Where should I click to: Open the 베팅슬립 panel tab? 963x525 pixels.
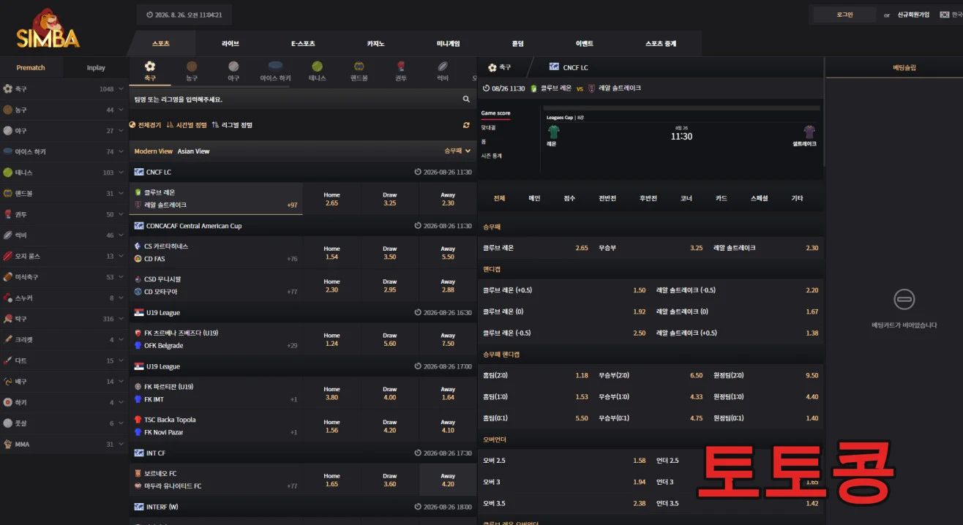click(904, 67)
